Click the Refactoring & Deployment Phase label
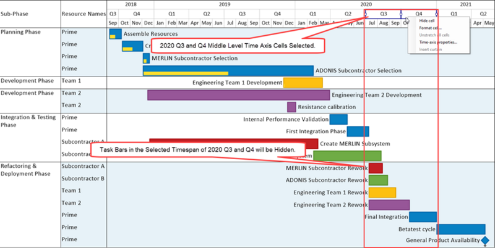The width and height of the screenshot is (495, 248). pyautogui.click(x=25, y=170)
